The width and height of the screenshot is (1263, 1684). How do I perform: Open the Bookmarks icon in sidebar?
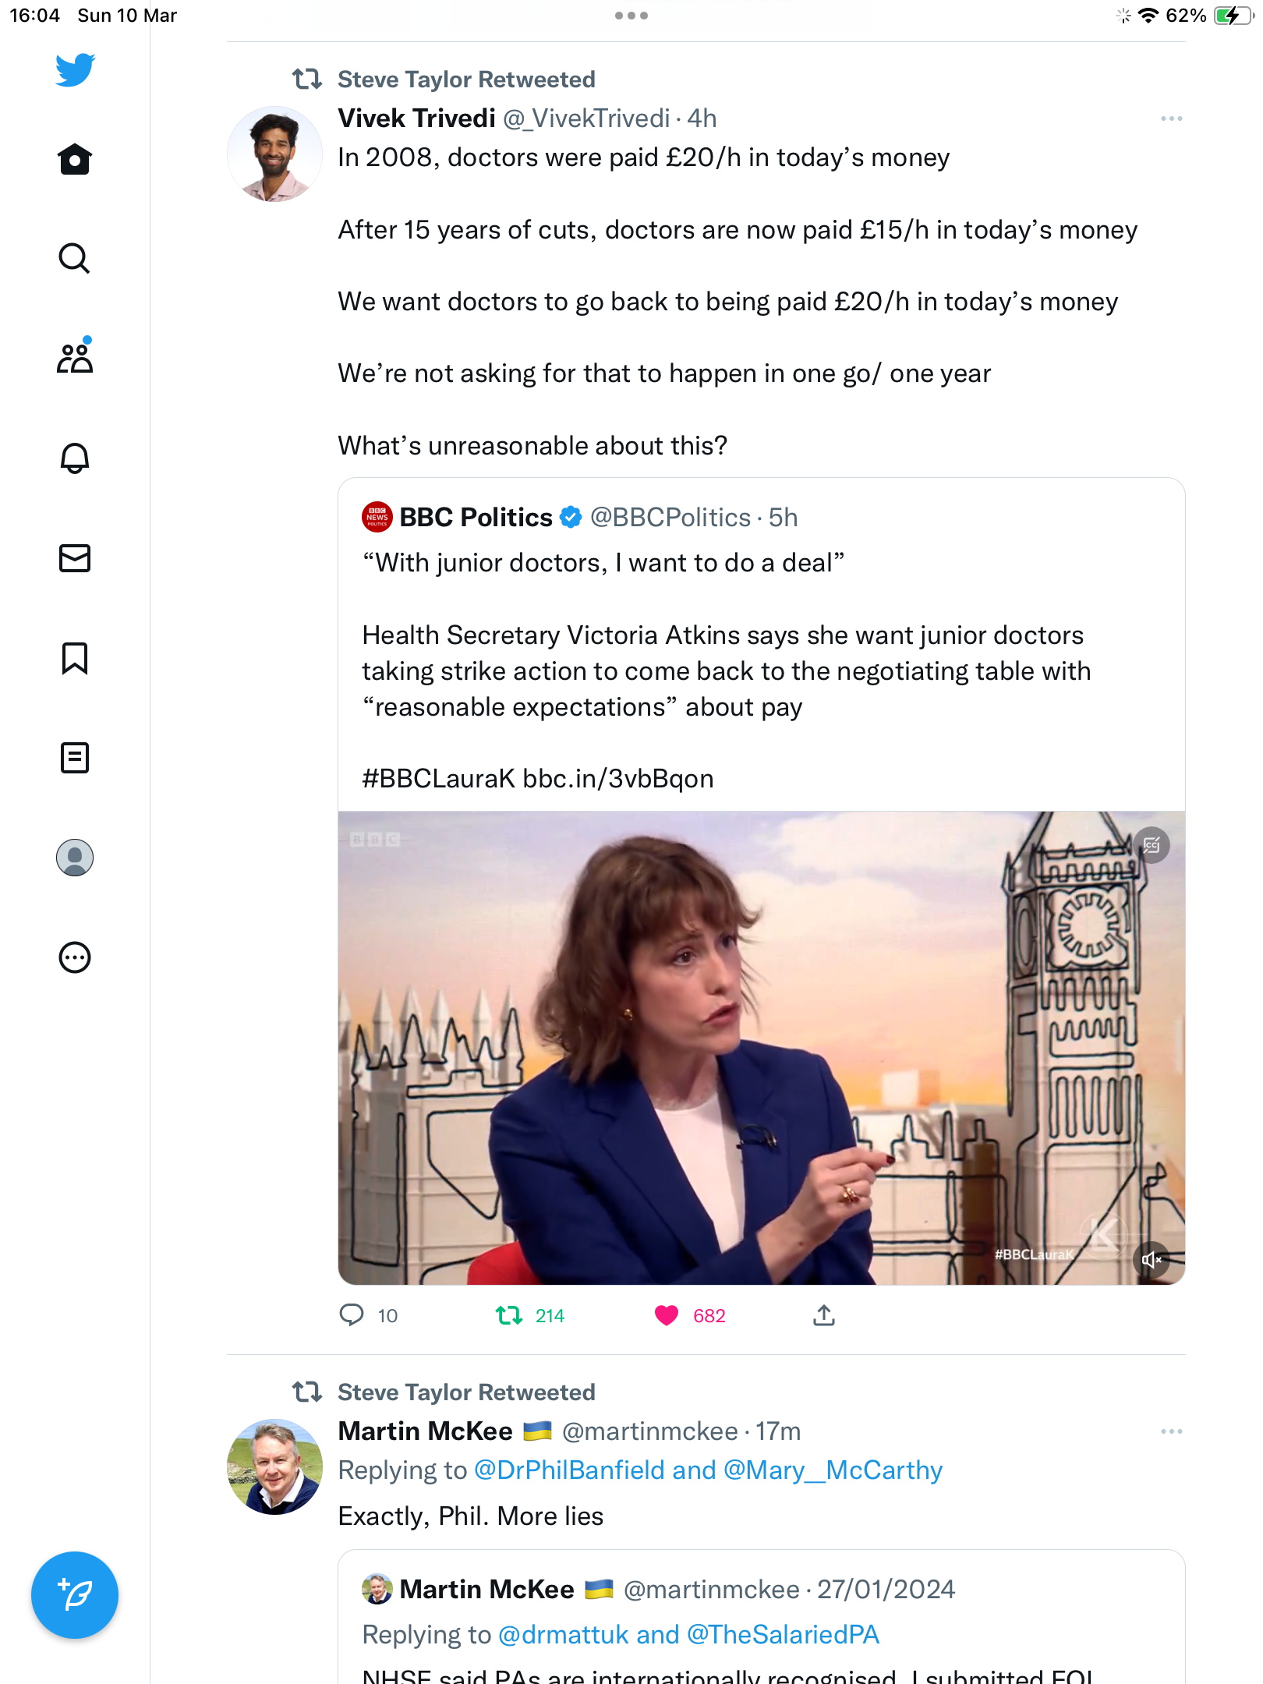(75, 658)
